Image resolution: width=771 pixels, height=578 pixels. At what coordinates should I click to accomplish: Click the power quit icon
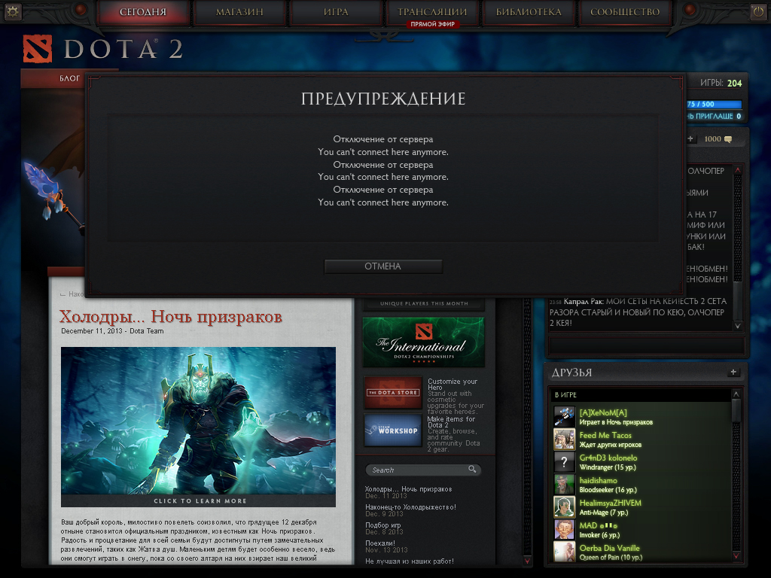[x=757, y=12]
